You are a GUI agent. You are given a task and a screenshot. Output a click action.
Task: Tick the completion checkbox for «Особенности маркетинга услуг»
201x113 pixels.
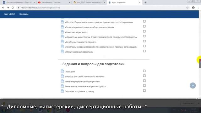click(x=144, y=41)
